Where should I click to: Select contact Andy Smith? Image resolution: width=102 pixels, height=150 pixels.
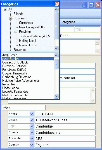point(28,55)
